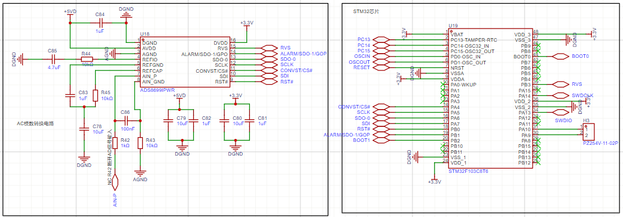Select capacitor C85 4.7uF symbol
Viewport: 623px width, 217px height.
pyautogui.click(x=54, y=59)
